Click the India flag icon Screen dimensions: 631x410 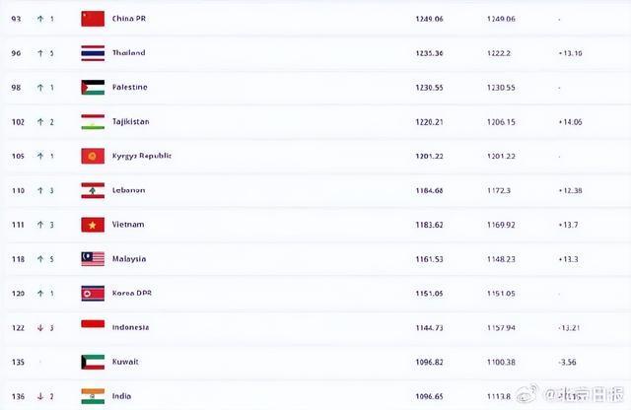pos(93,395)
